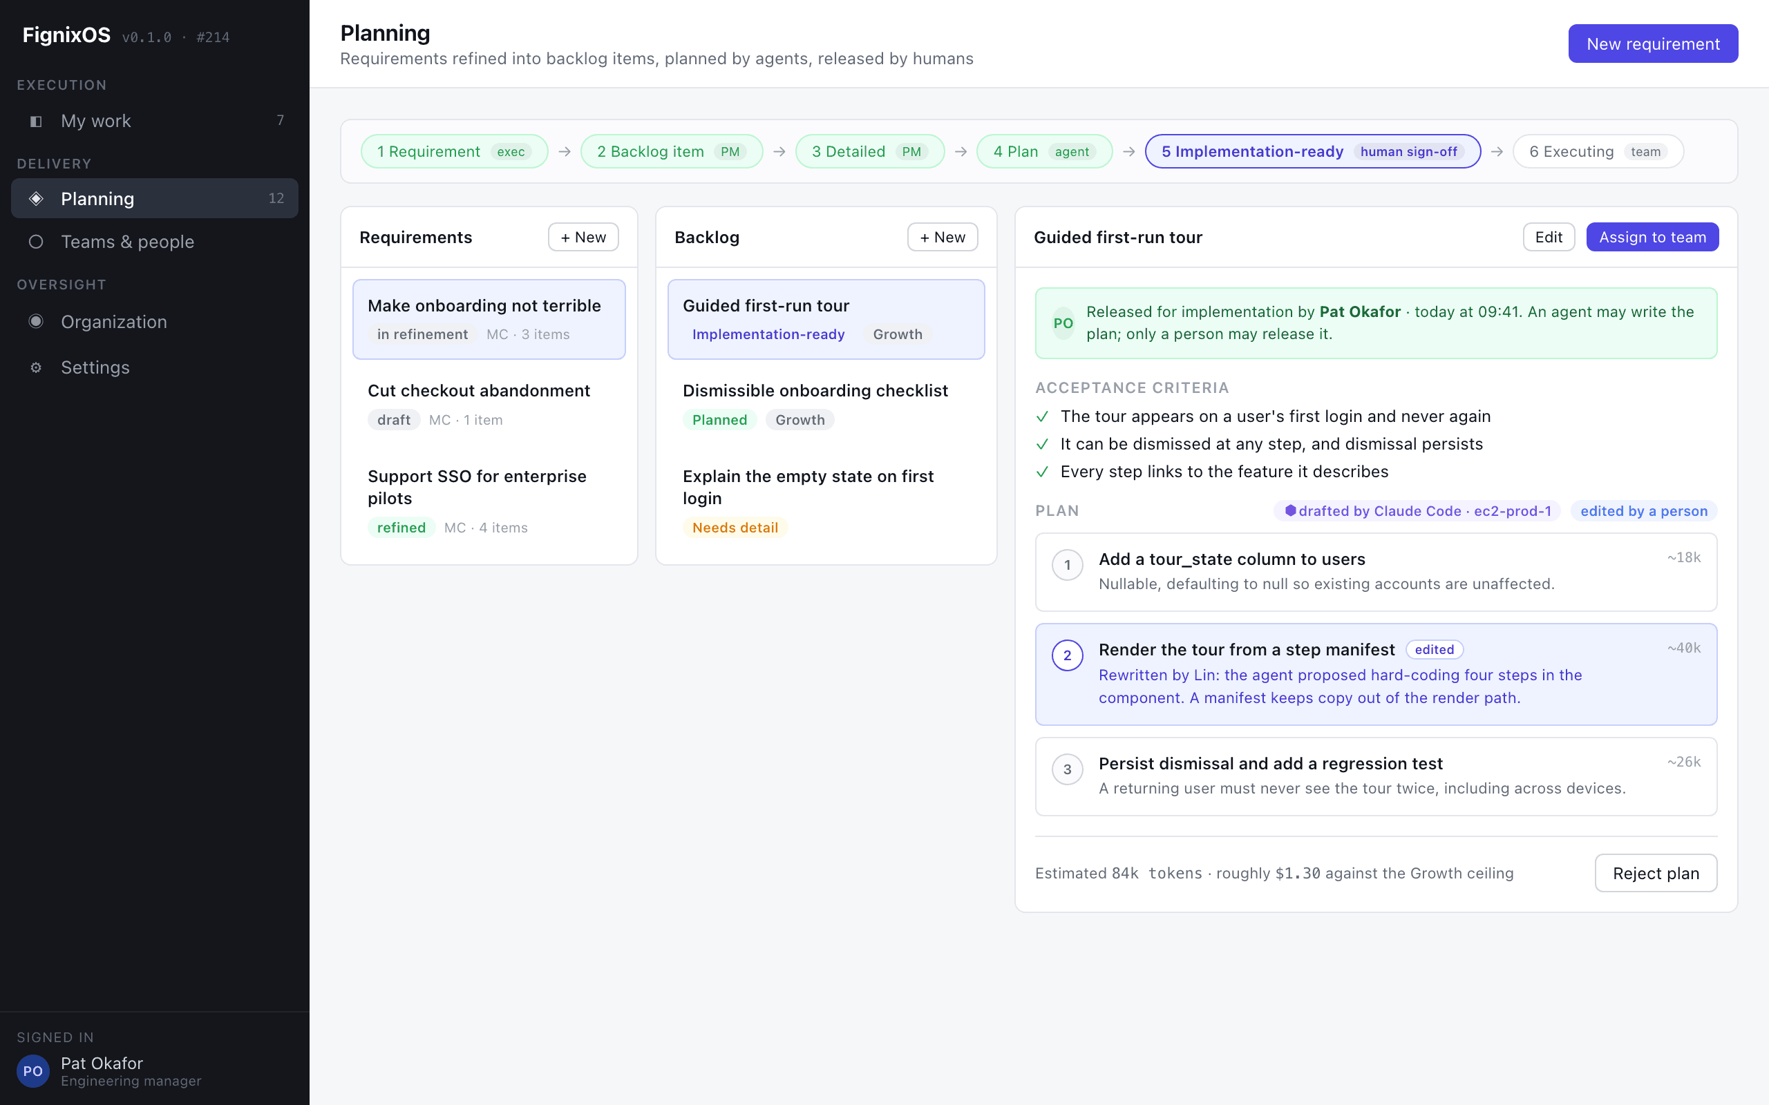Screen dimensions: 1769x1105
Task: Click drafted by Claude Code tag
Action: 1417,511
